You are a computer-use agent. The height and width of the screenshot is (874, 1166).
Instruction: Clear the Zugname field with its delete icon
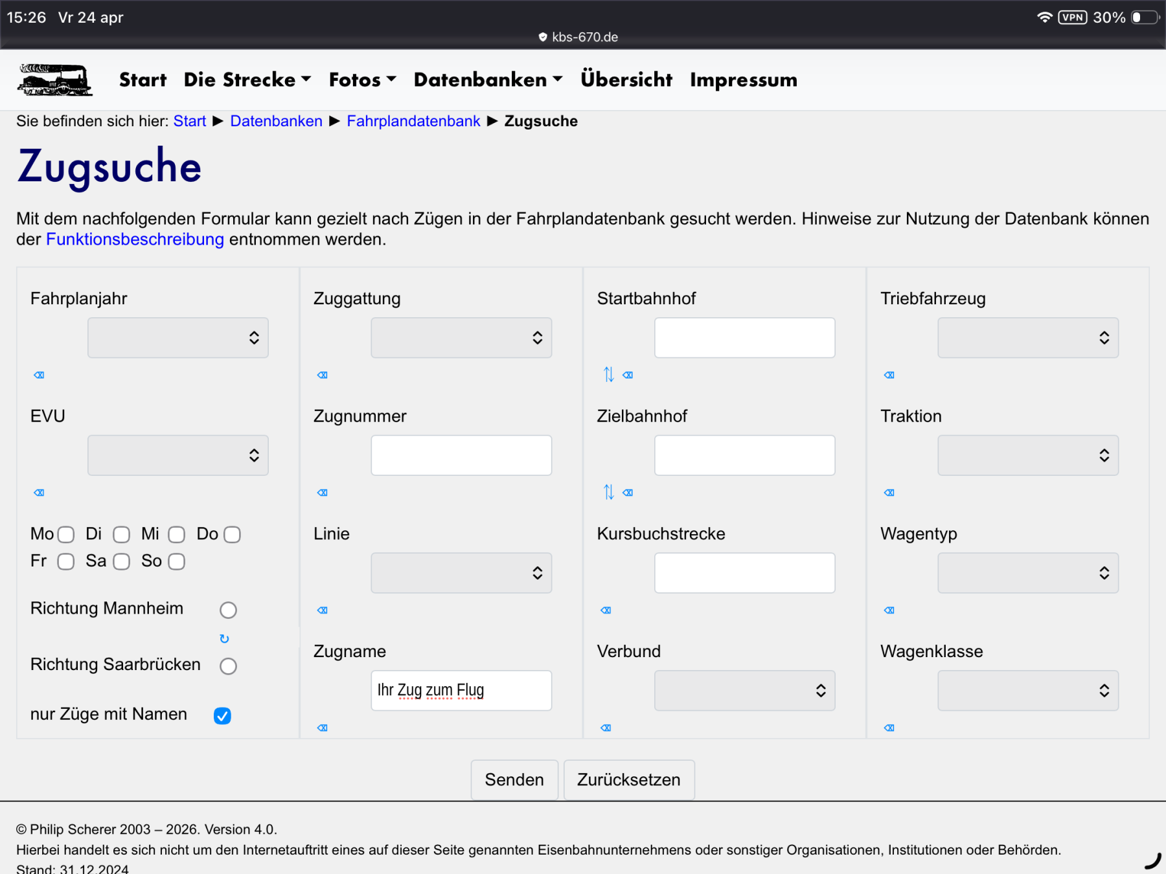[x=323, y=728]
